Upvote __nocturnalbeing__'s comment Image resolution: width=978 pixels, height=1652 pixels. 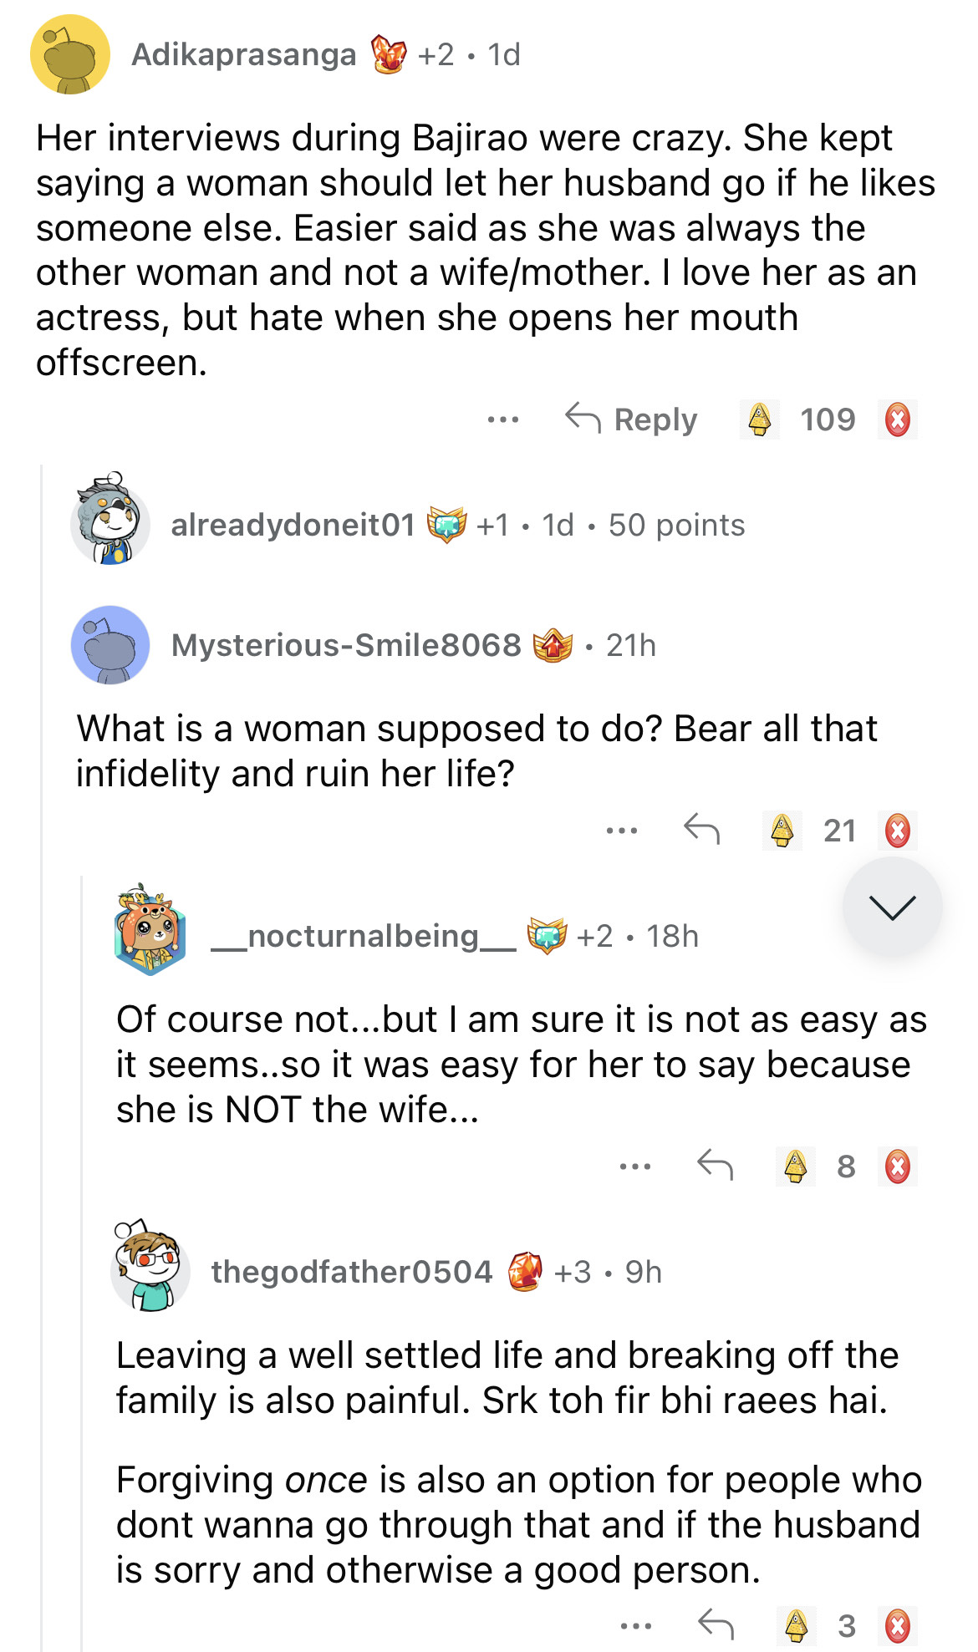[x=796, y=1167]
